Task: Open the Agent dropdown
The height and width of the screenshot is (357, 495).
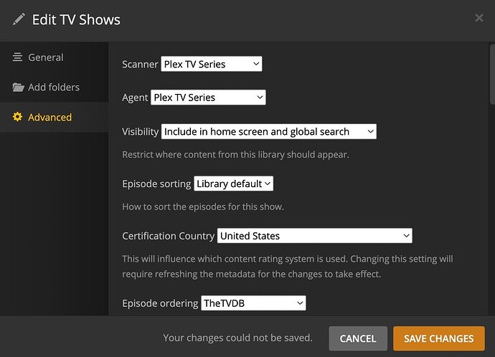Action: pyautogui.click(x=208, y=97)
